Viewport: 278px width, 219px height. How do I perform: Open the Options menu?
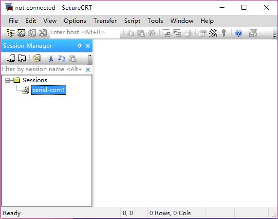(x=75, y=21)
